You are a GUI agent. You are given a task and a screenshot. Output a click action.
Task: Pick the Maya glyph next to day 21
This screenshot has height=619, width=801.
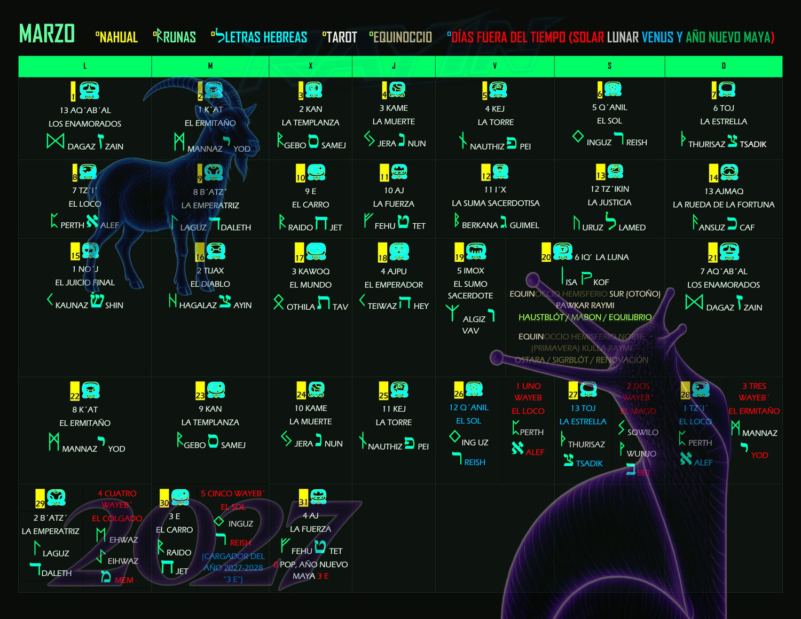coord(729,251)
